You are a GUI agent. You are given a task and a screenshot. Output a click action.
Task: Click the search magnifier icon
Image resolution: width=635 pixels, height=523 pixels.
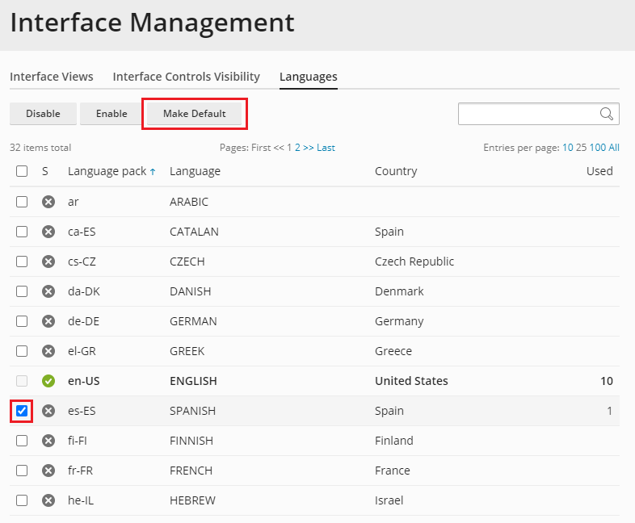607,114
